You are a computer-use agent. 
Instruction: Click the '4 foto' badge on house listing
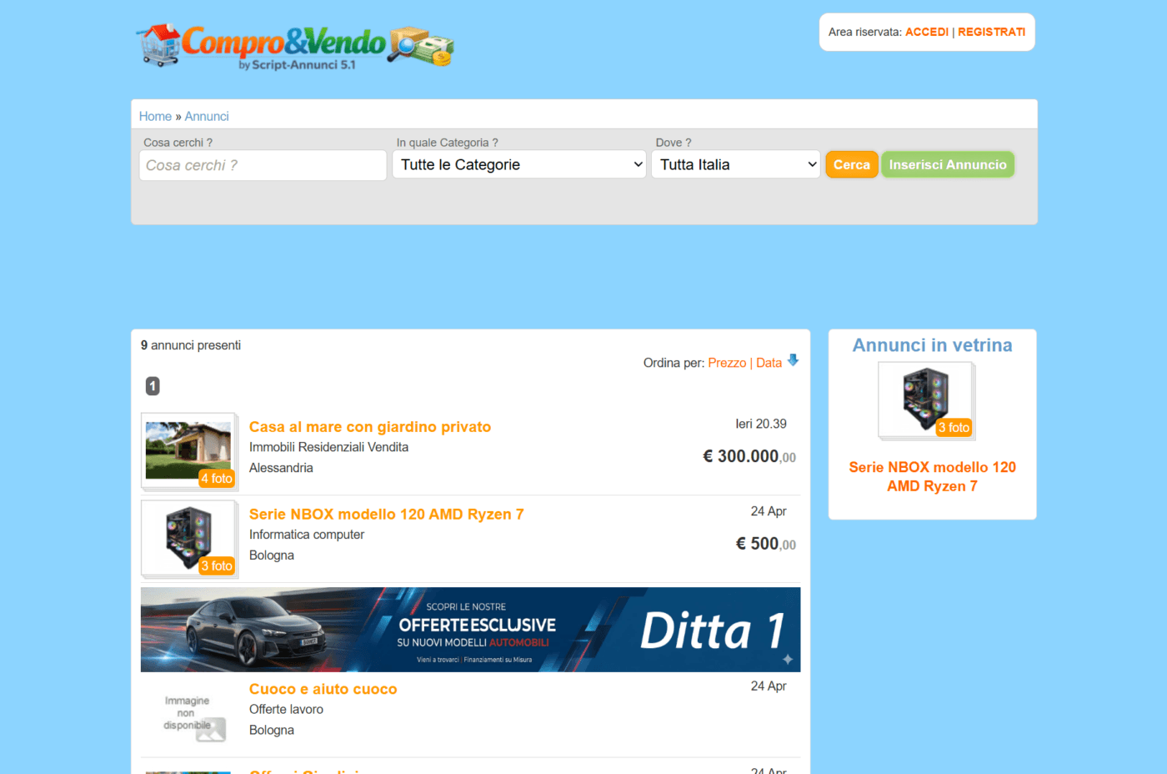click(x=217, y=478)
